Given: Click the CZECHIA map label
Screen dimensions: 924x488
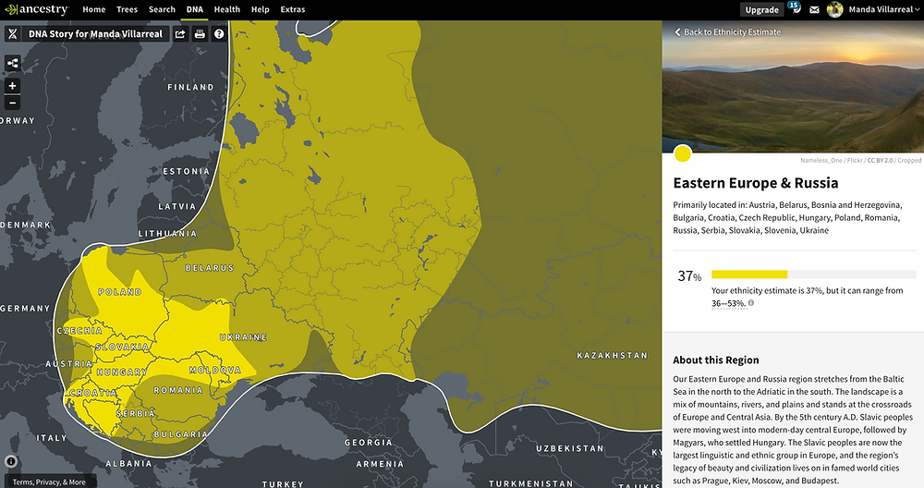Looking at the screenshot, I should click(x=79, y=331).
